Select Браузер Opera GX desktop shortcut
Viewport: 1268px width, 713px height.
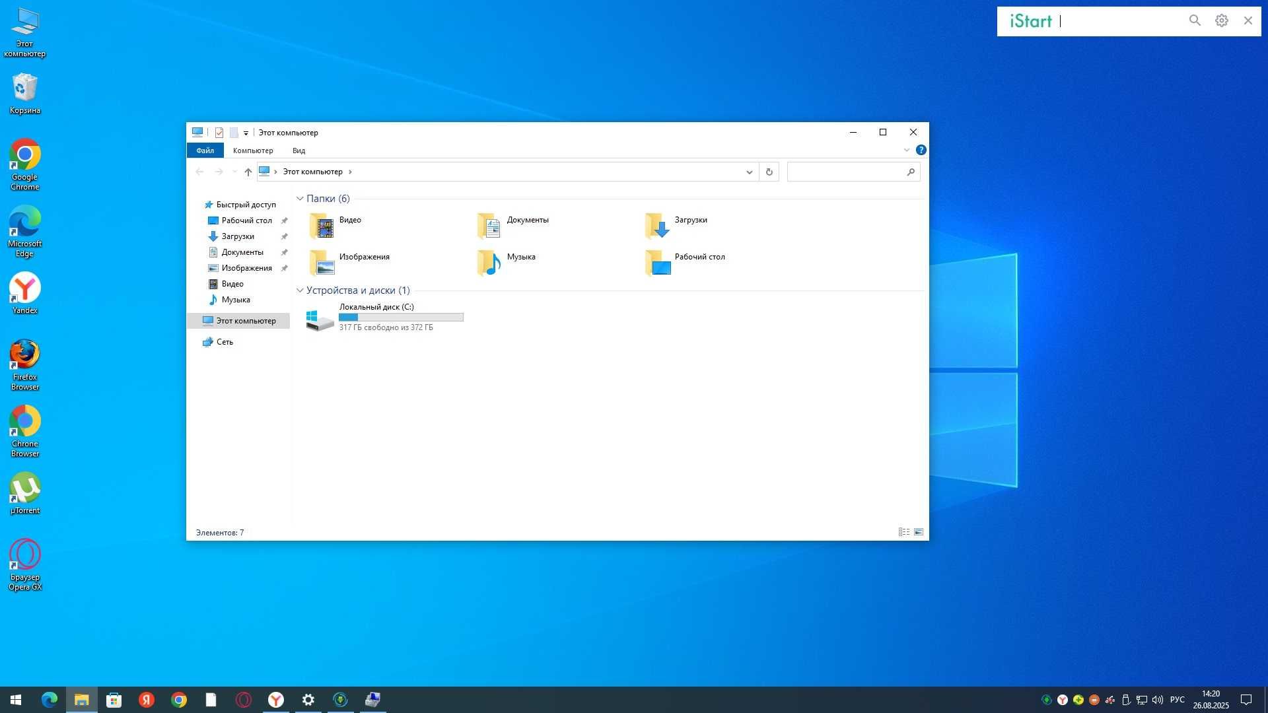(24, 565)
